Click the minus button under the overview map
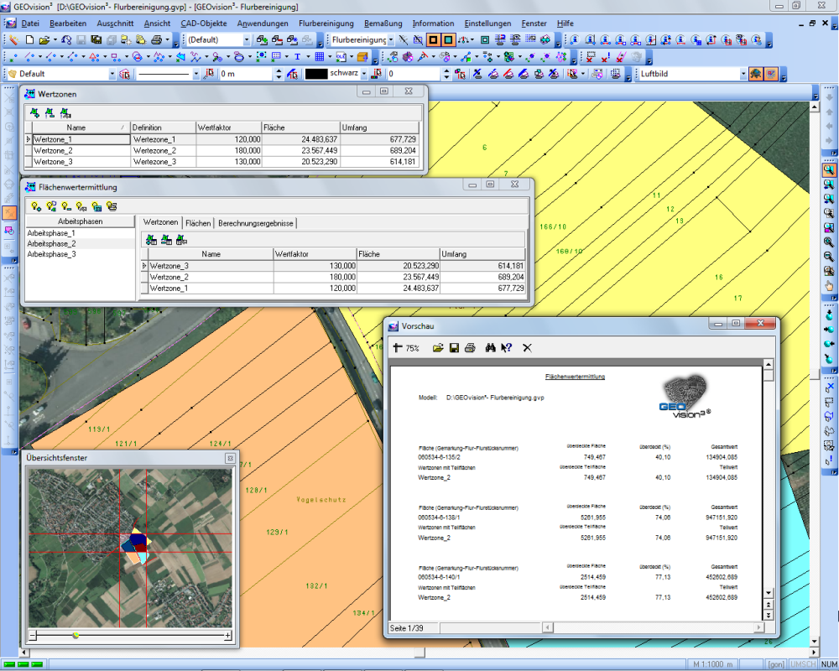 (x=33, y=635)
